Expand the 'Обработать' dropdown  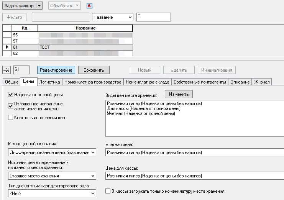77,6
